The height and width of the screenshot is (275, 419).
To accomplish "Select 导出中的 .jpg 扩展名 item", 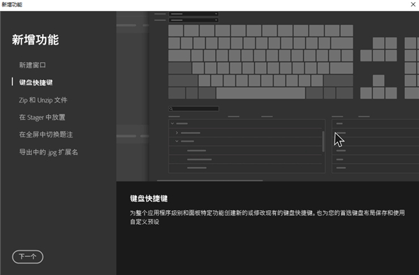I will tap(48, 152).
